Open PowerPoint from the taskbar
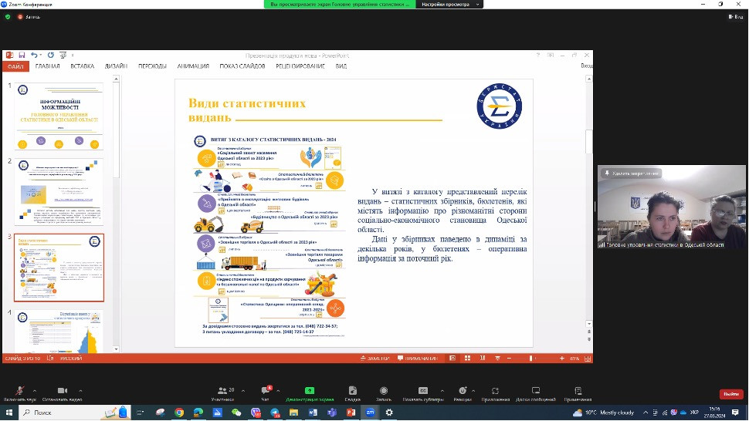 pyautogui.click(x=351, y=413)
